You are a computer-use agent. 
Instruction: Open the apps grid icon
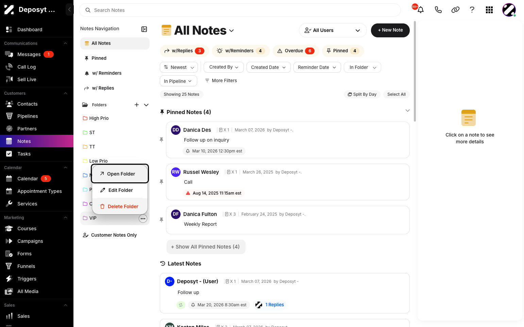(489, 10)
